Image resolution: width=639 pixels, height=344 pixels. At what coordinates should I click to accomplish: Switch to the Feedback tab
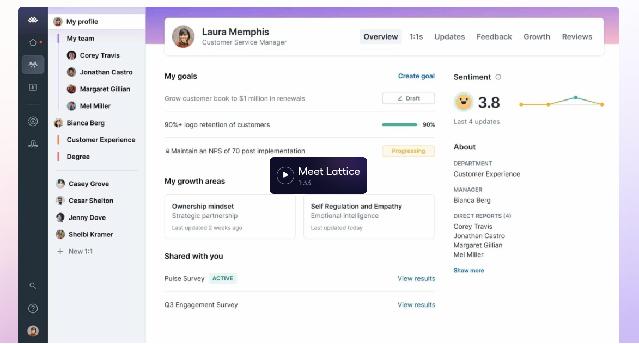[x=494, y=36]
